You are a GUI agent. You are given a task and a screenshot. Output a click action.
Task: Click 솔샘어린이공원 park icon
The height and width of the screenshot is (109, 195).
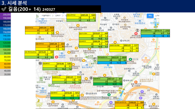50,85
